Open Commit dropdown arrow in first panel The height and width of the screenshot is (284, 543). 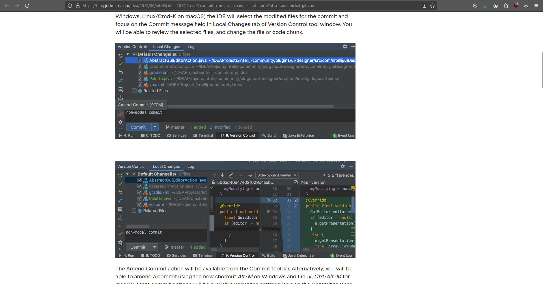[x=155, y=127]
